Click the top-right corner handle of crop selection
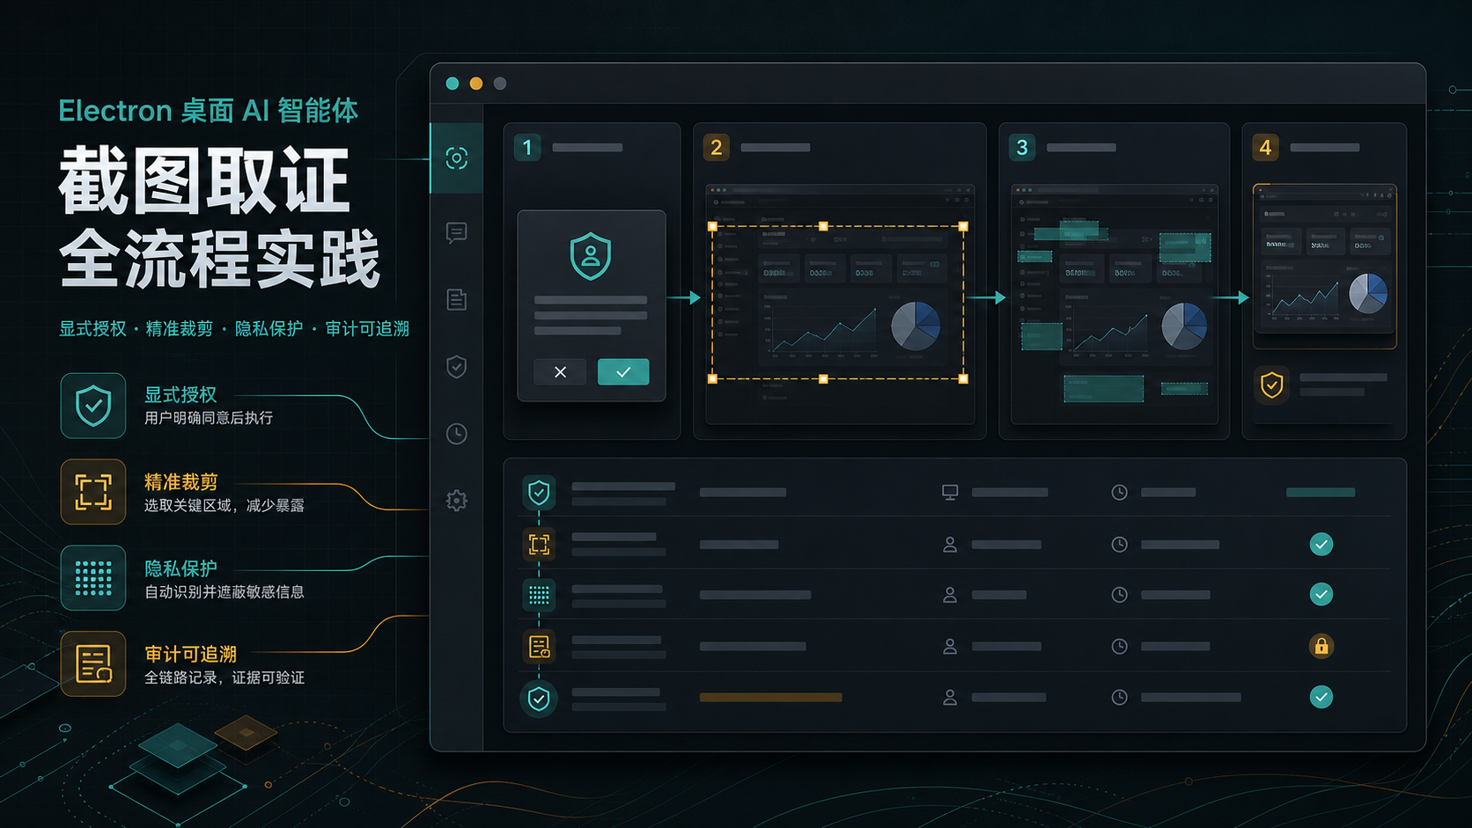Screen dimensions: 1472x828 tap(963, 226)
